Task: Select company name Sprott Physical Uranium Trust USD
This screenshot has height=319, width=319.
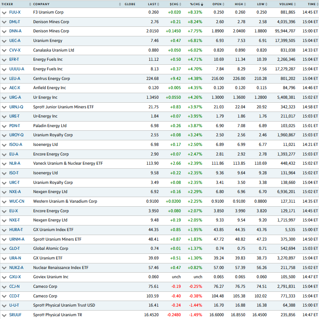Action: (64, 305)
